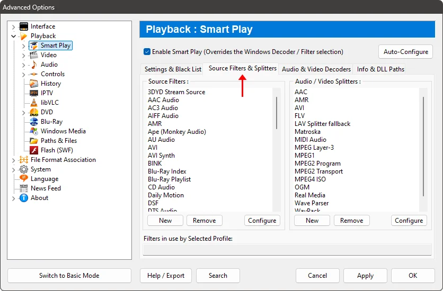The width and height of the screenshot is (443, 291).
Task: Select MPEG2 Transport splitter entry
Action: pos(318,171)
